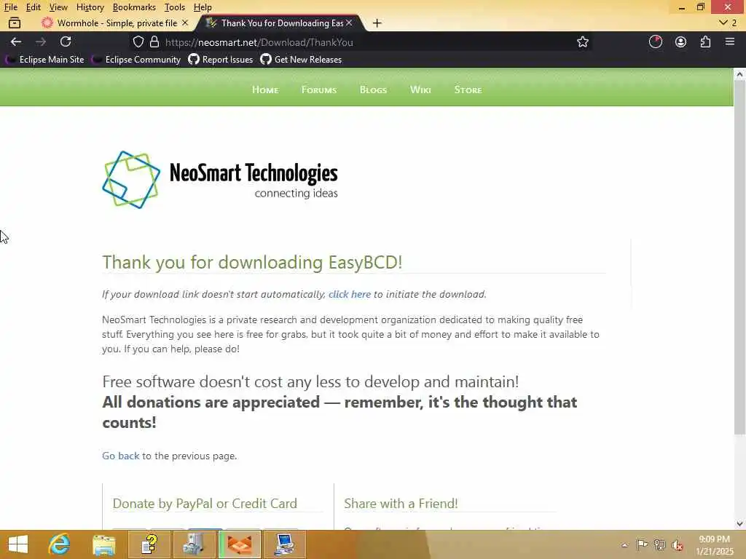Open the Edit menu
The width and height of the screenshot is (746, 559).
(33, 7)
